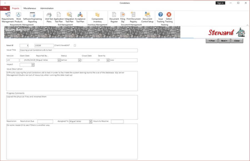Screen dimensions: 250x161
Task: Open Requirements Management from the ribbon
Action: [x=8, y=18]
